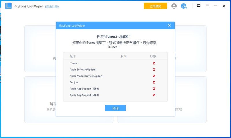Image resolution: width=231 pixels, height=138 pixels.
Task: Open the music search tool icon
Action: (x=184, y=6)
